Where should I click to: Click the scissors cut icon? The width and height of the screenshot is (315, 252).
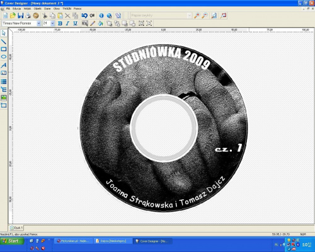[x=45, y=16]
